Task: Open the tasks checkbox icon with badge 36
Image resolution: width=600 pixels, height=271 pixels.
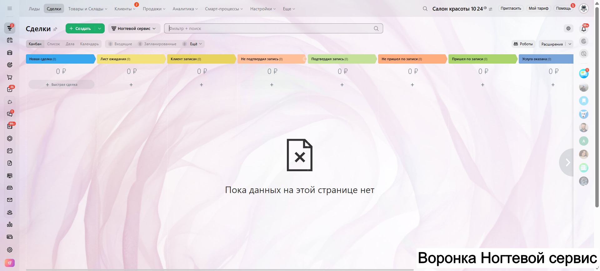Action: 10,90
